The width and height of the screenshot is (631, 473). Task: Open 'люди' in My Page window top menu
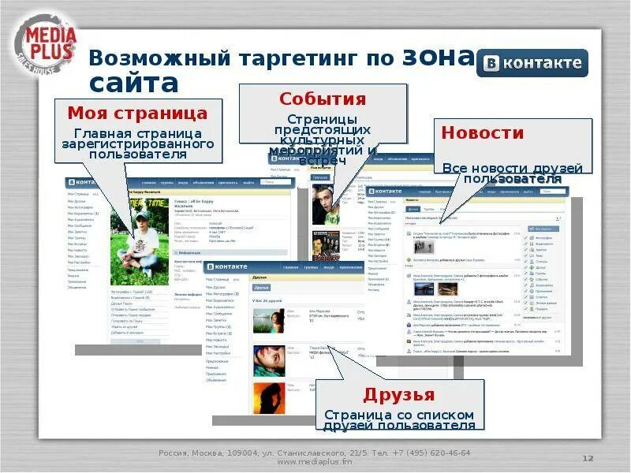pyautogui.click(x=183, y=183)
